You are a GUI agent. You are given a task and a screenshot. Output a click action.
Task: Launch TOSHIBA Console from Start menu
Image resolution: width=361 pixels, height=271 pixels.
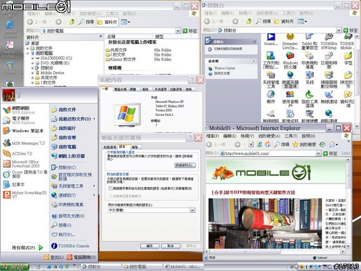[x=70, y=246]
